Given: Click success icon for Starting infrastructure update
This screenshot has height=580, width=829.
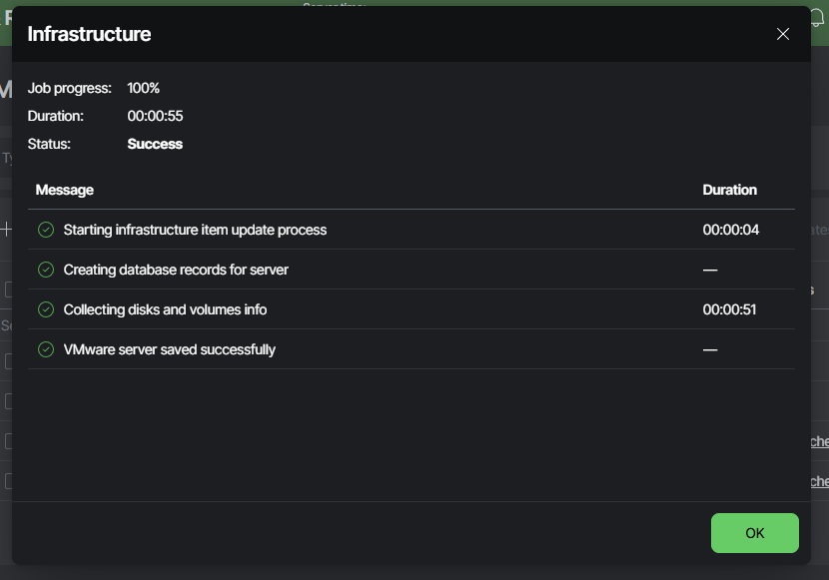Looking at the screenshot, I should click(x=46, y=230).
